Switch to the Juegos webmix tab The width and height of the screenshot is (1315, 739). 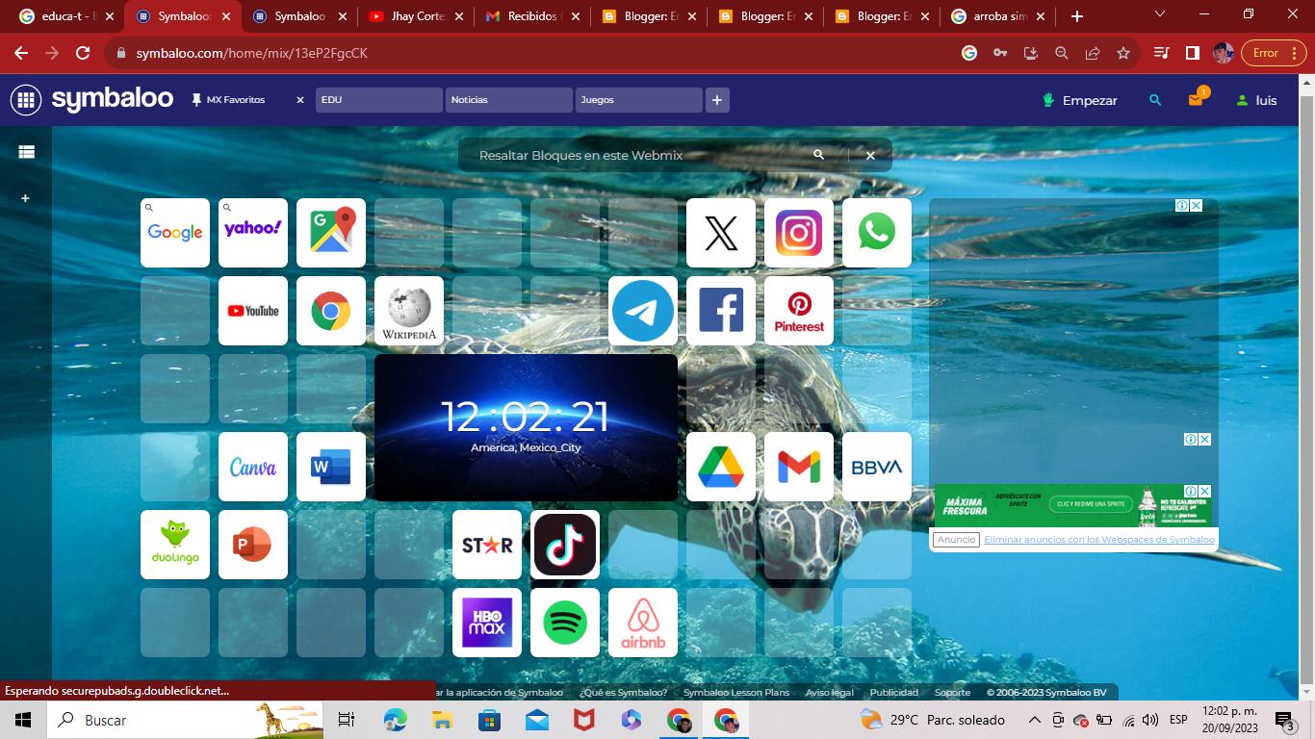[x=638, y=100]
